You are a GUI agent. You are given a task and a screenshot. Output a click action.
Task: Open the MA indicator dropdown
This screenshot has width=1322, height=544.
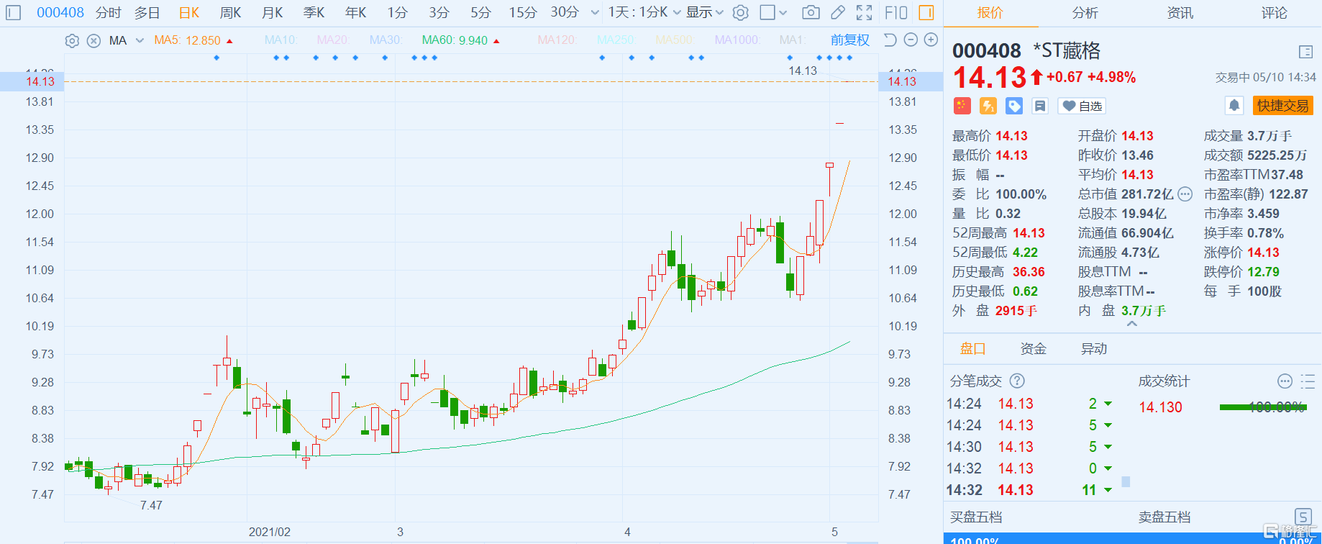tap(140, 41)
